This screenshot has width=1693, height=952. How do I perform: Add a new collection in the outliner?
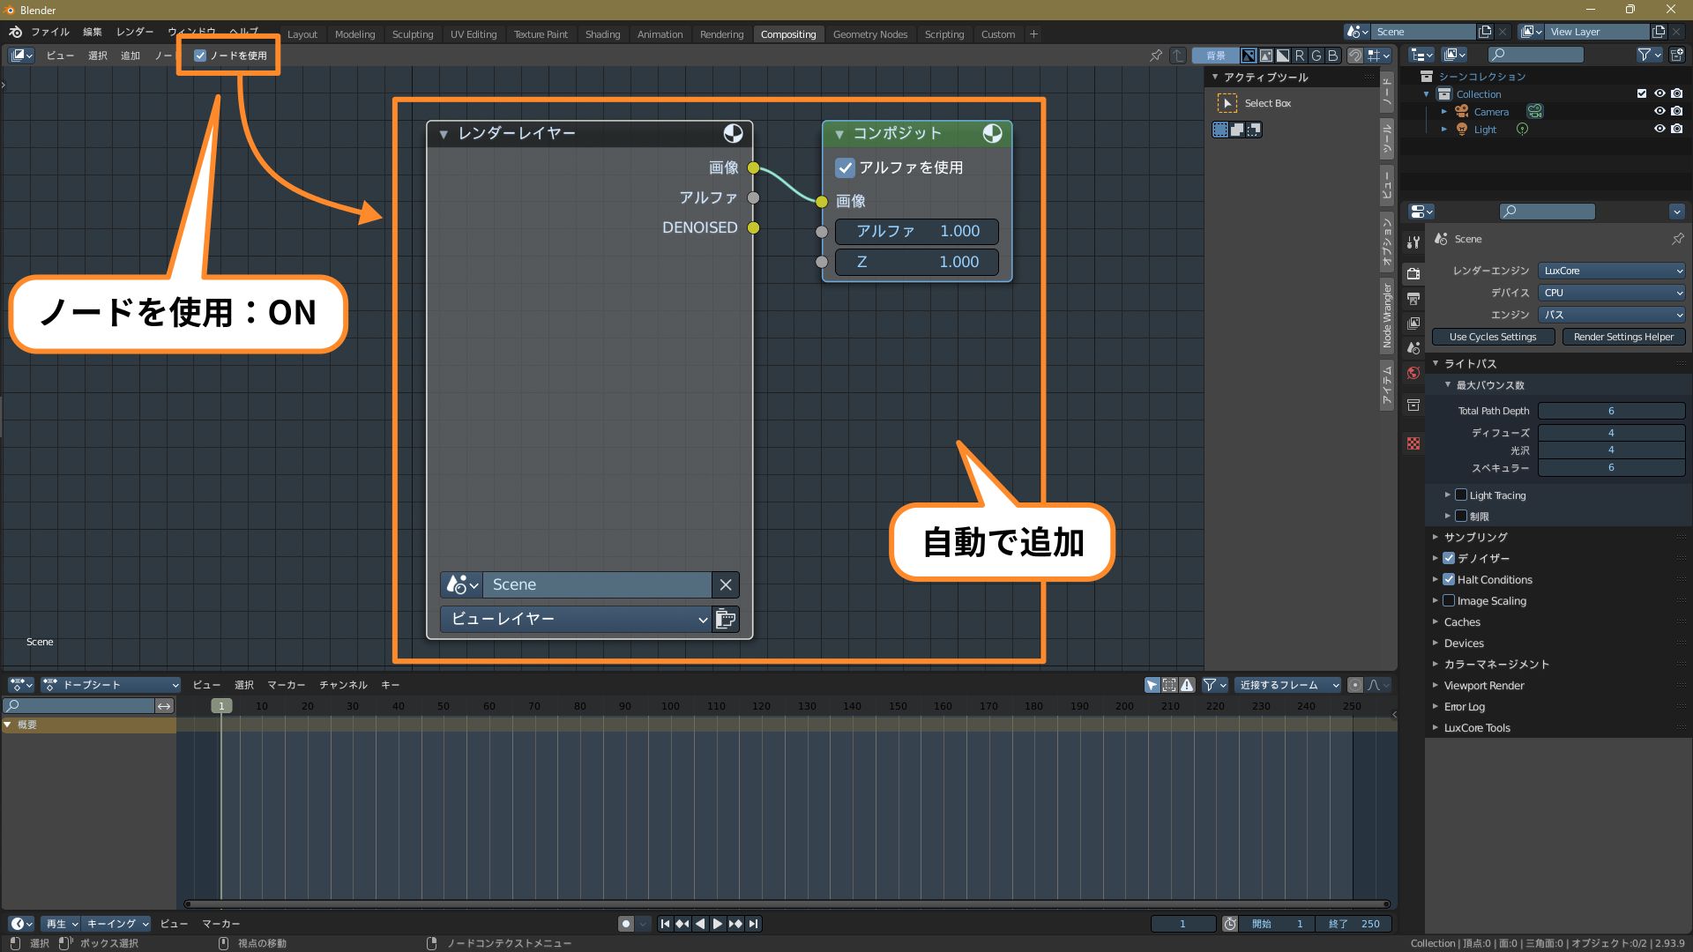pyautogui.click(x=1677, y=55)
